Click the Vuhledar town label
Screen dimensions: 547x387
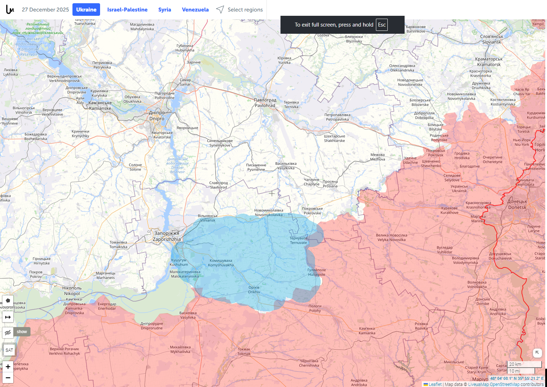click(x=445, y=250)
